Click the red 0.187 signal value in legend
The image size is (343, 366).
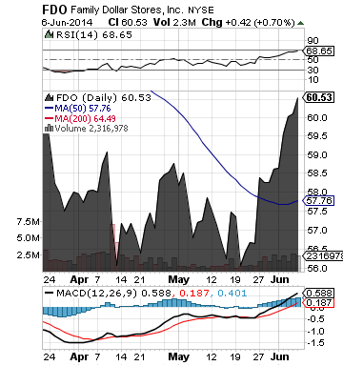[194, 293]
